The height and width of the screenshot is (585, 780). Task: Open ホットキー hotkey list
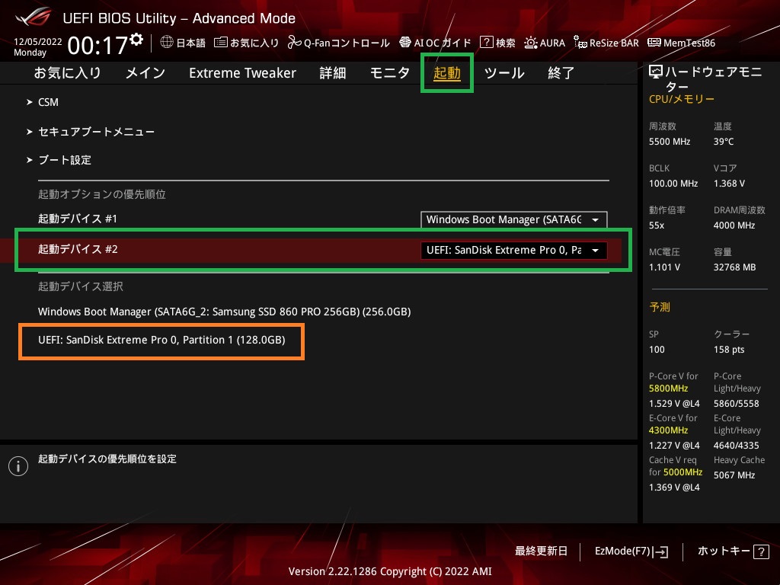(x=724, y=551)
